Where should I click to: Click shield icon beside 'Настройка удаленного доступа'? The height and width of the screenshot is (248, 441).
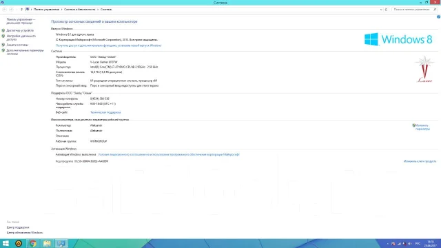coord(3,36)
